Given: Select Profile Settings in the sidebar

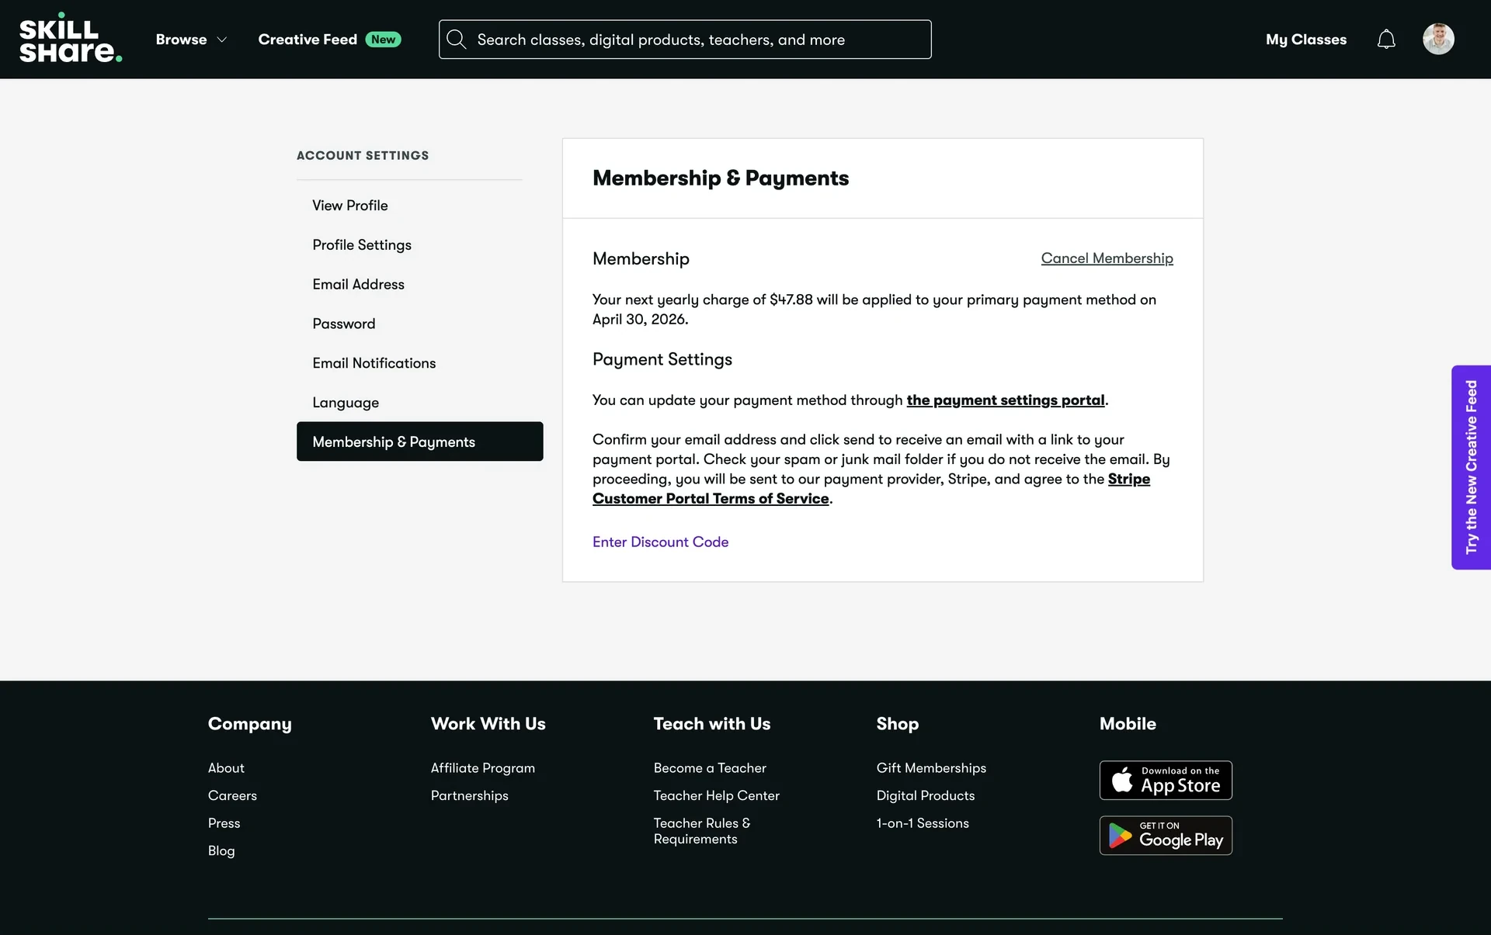Looking at the screenshot, I should pyautogui.click(x=362, y=244).
